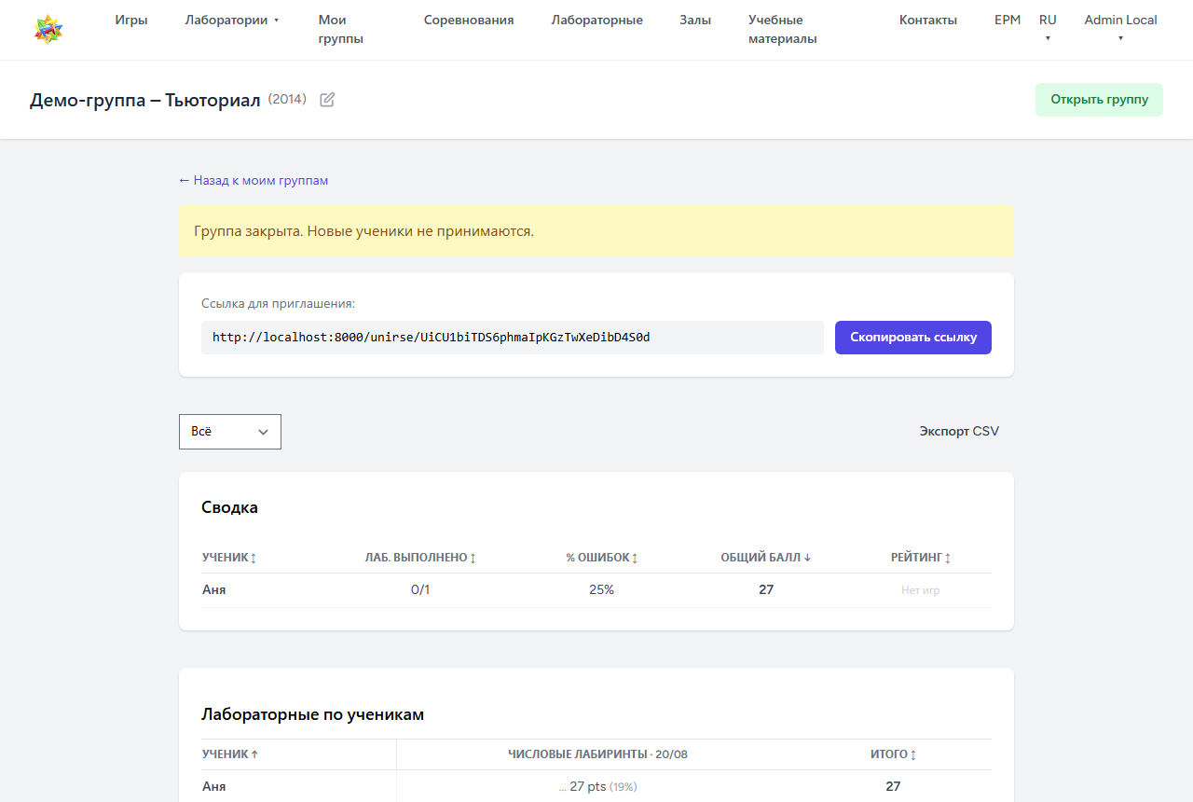Sort labs table by Итого column
The height and width of the screenshot is (802, 1193).
(x=894, y=754)
